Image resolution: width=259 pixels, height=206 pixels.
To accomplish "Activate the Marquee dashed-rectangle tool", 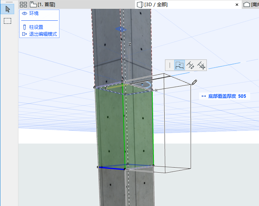I will tap(7, 21).
